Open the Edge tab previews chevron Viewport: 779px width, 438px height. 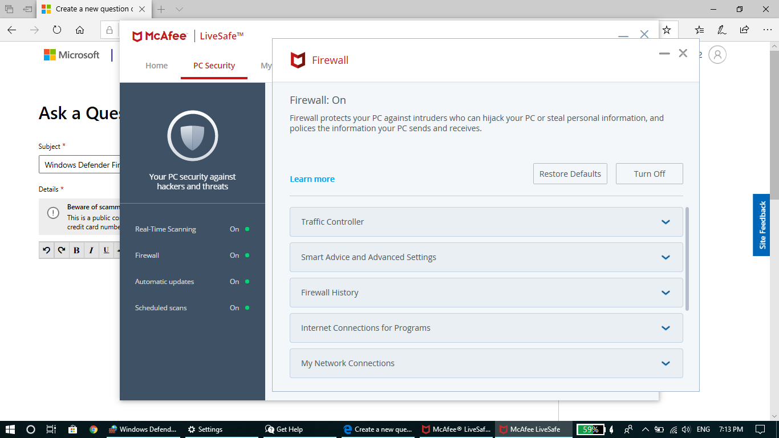pos(179,9)
